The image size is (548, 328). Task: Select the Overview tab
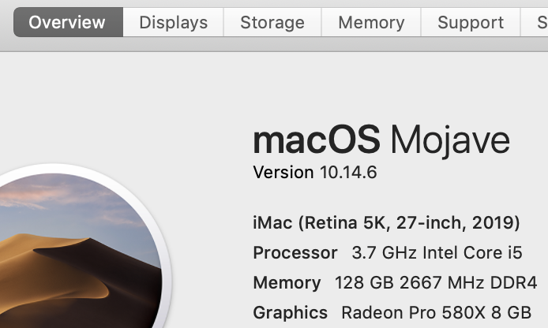tap(68, 22)
